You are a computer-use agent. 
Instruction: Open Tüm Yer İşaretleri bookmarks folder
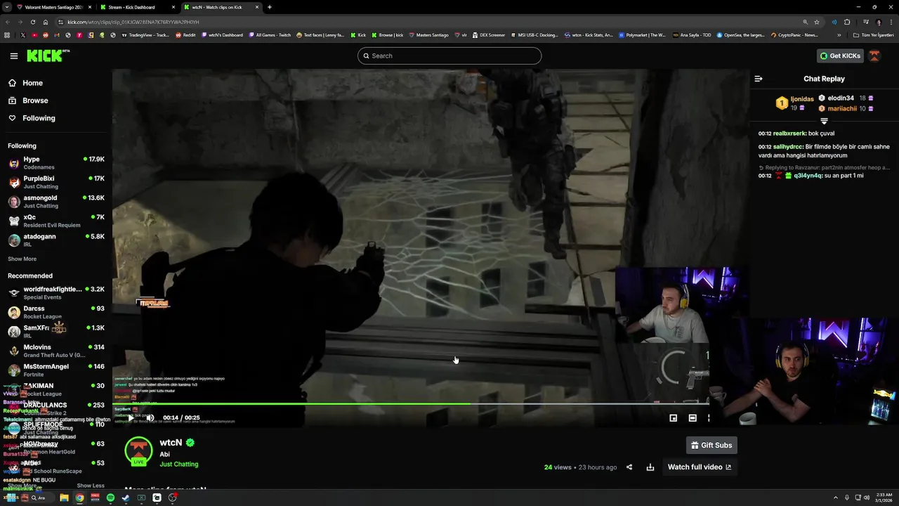coord(874,35)
